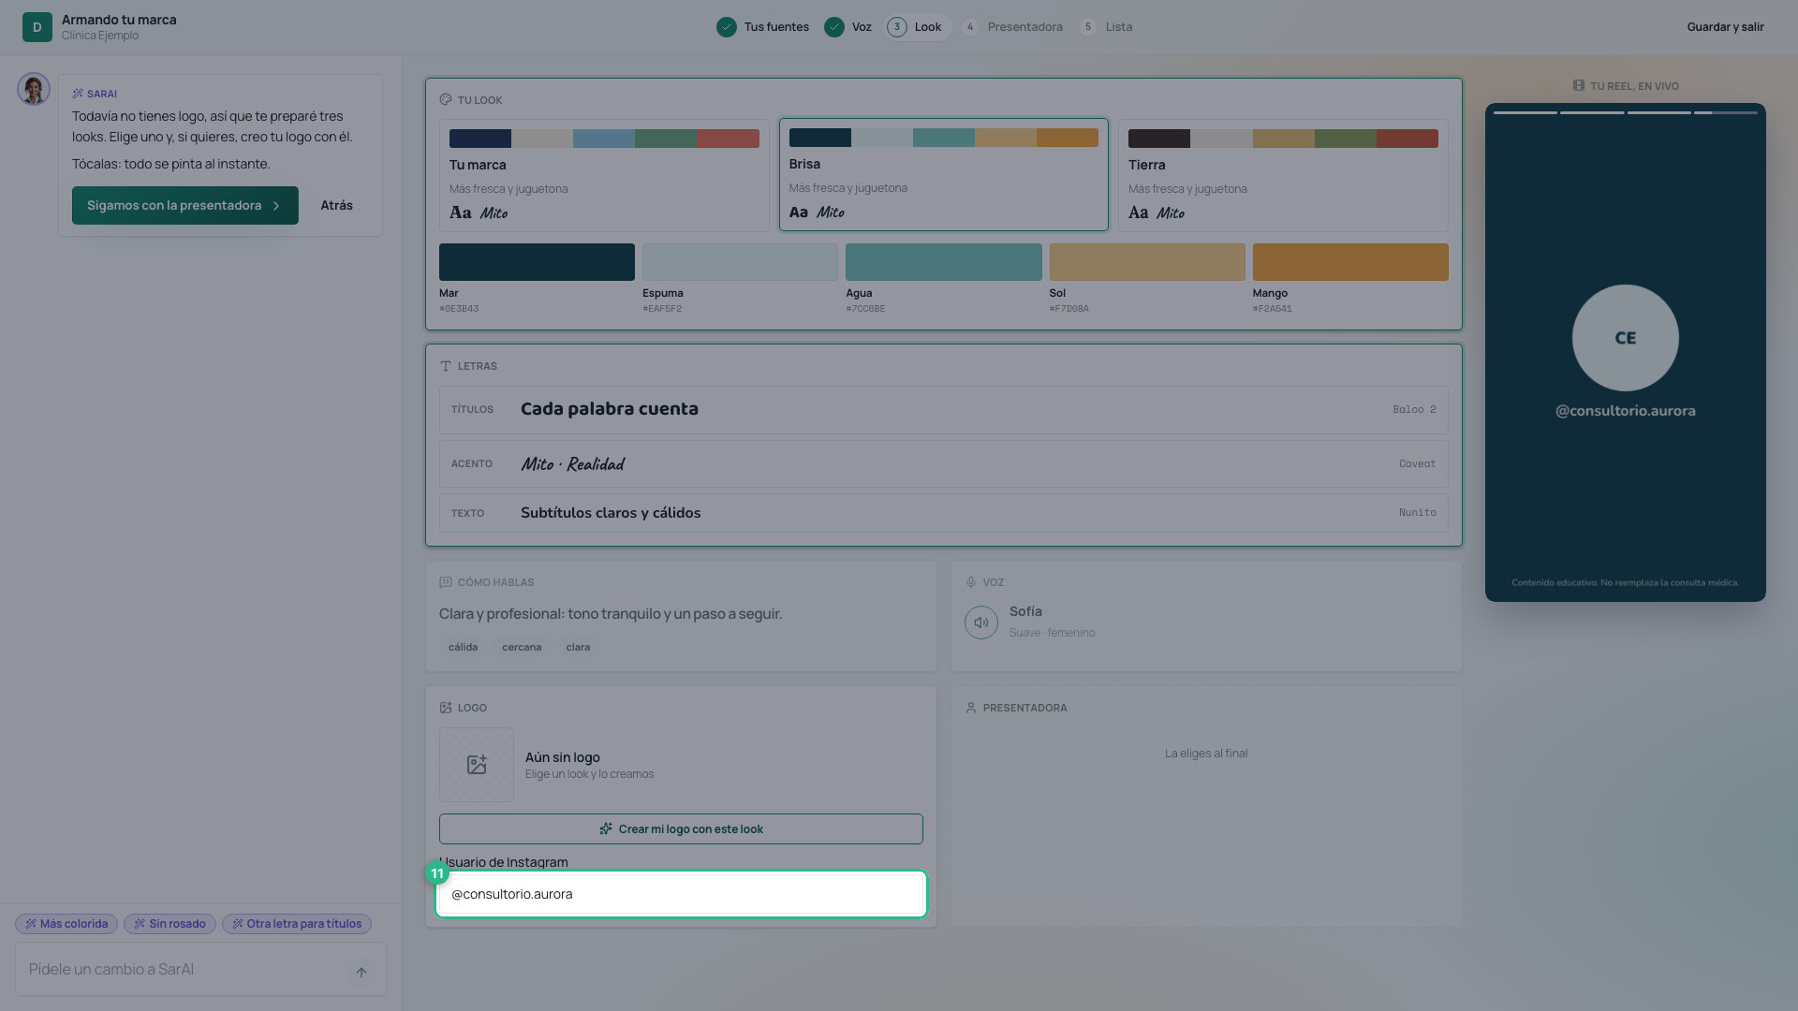Click the chat icon beside CÓMO HABLAS
This screenshot has width=1798, height=1011.
click(446, 582)
